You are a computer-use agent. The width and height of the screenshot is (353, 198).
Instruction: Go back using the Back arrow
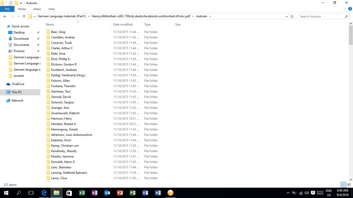coord(5,16)
